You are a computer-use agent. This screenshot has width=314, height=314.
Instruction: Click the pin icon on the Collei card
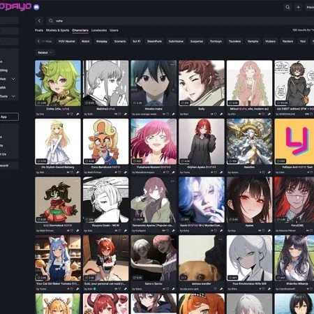(x=77, y=114)
